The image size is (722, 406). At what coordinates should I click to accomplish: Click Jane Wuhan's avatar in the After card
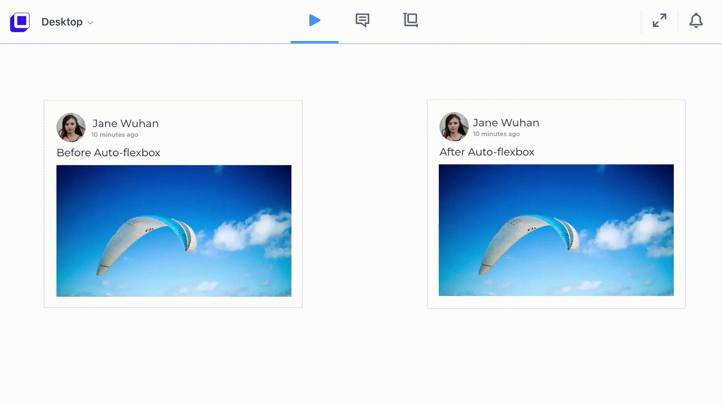pos(454,127)
